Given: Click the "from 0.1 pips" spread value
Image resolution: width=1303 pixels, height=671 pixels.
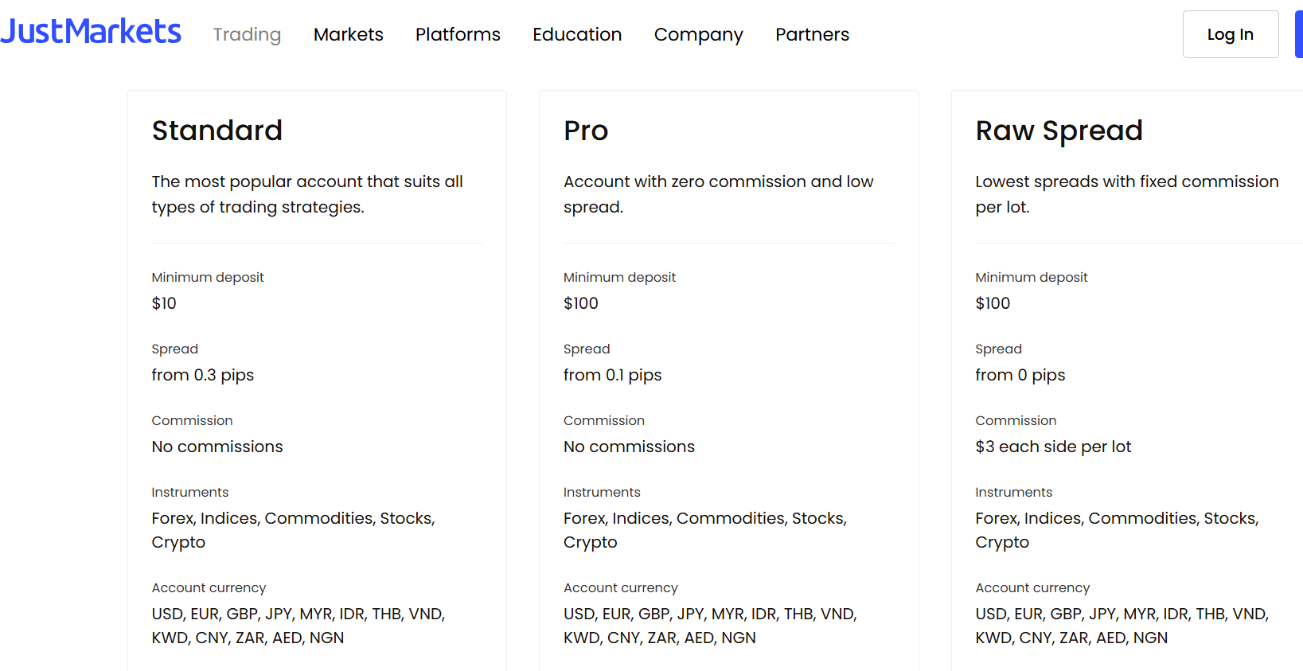Looking at the screenshot, I should (x=612, y=375).
